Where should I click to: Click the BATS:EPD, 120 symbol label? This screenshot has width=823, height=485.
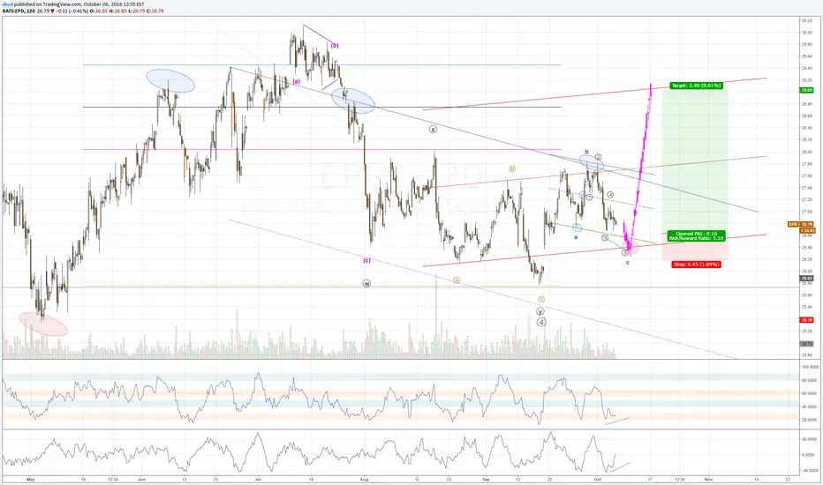pyautogui.click(x=19, y=11)
